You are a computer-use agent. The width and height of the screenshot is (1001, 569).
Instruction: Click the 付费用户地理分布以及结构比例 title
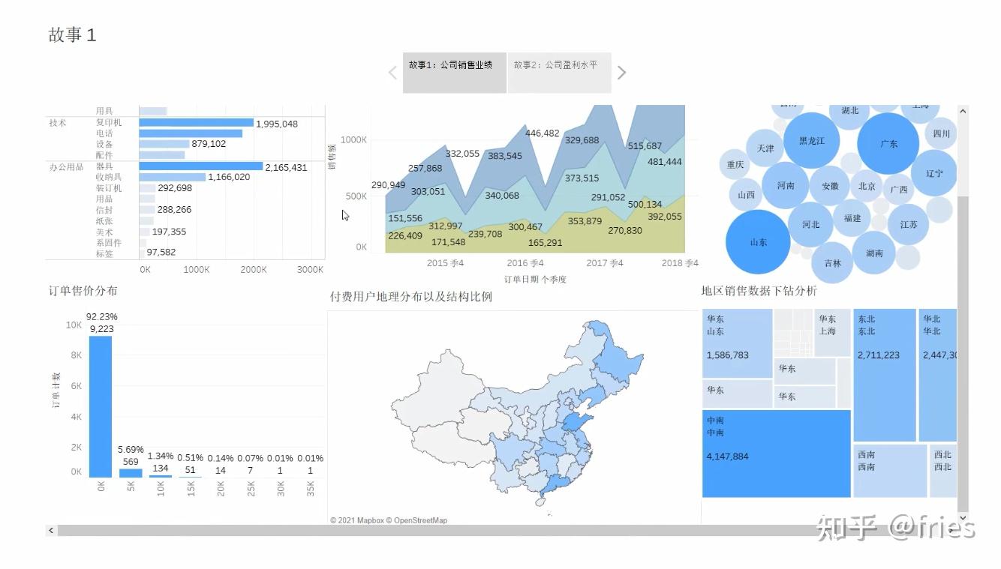click(411, 297)
